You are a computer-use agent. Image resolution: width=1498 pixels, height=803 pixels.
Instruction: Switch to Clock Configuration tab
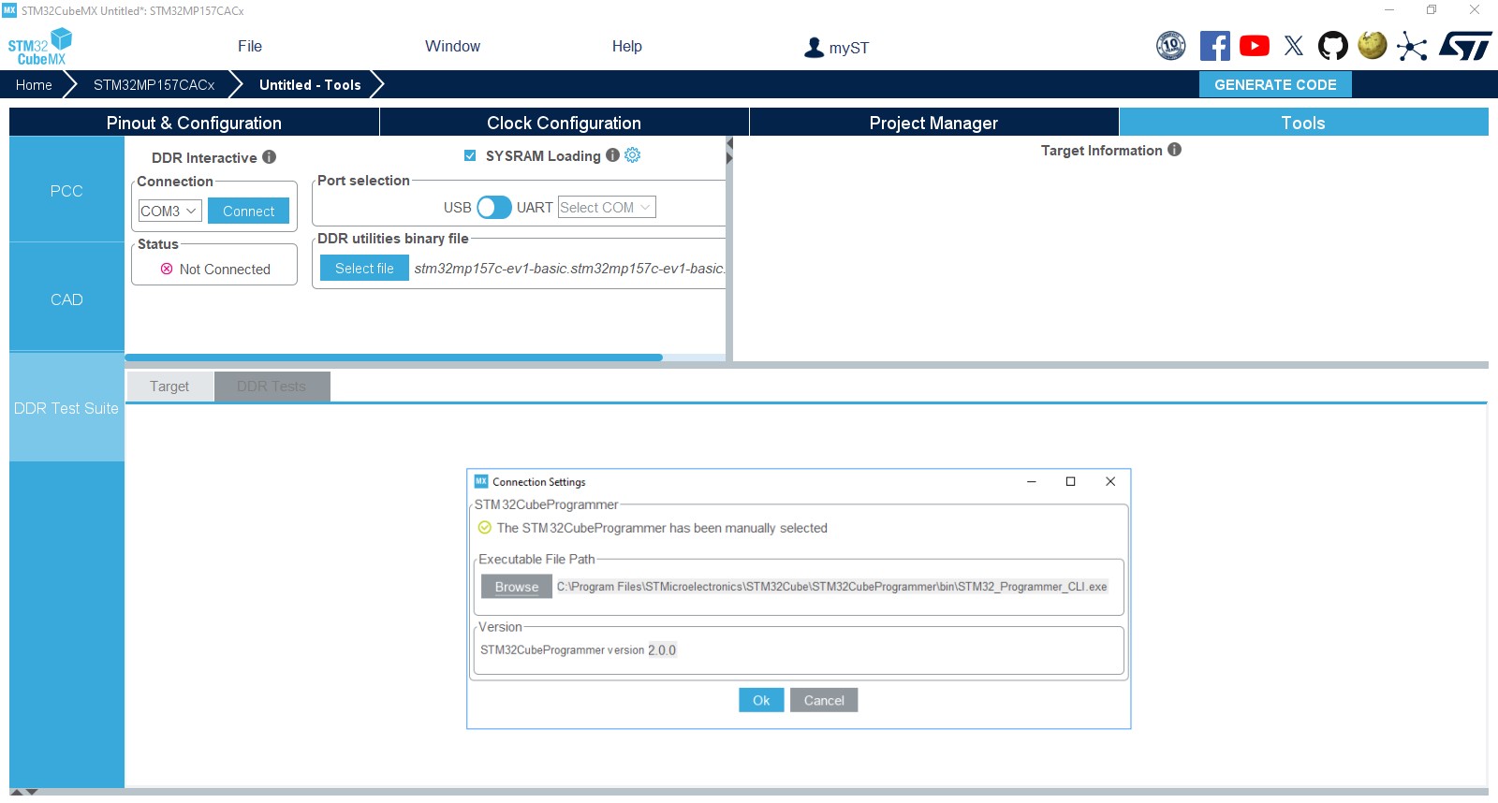[564, 123]
